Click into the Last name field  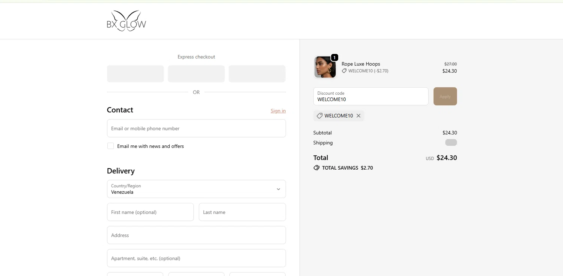coord(242,212)
